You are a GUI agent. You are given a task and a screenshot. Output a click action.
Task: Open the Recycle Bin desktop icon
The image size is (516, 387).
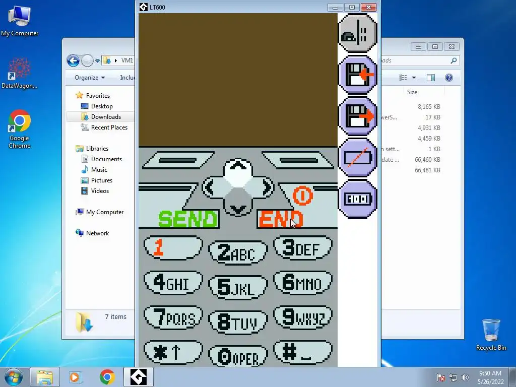pos(491,335)
